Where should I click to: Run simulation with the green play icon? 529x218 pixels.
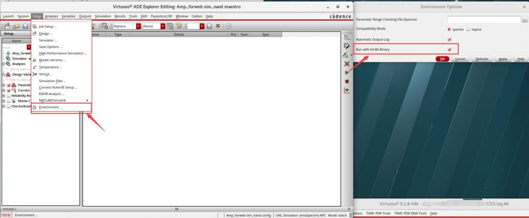347,72
